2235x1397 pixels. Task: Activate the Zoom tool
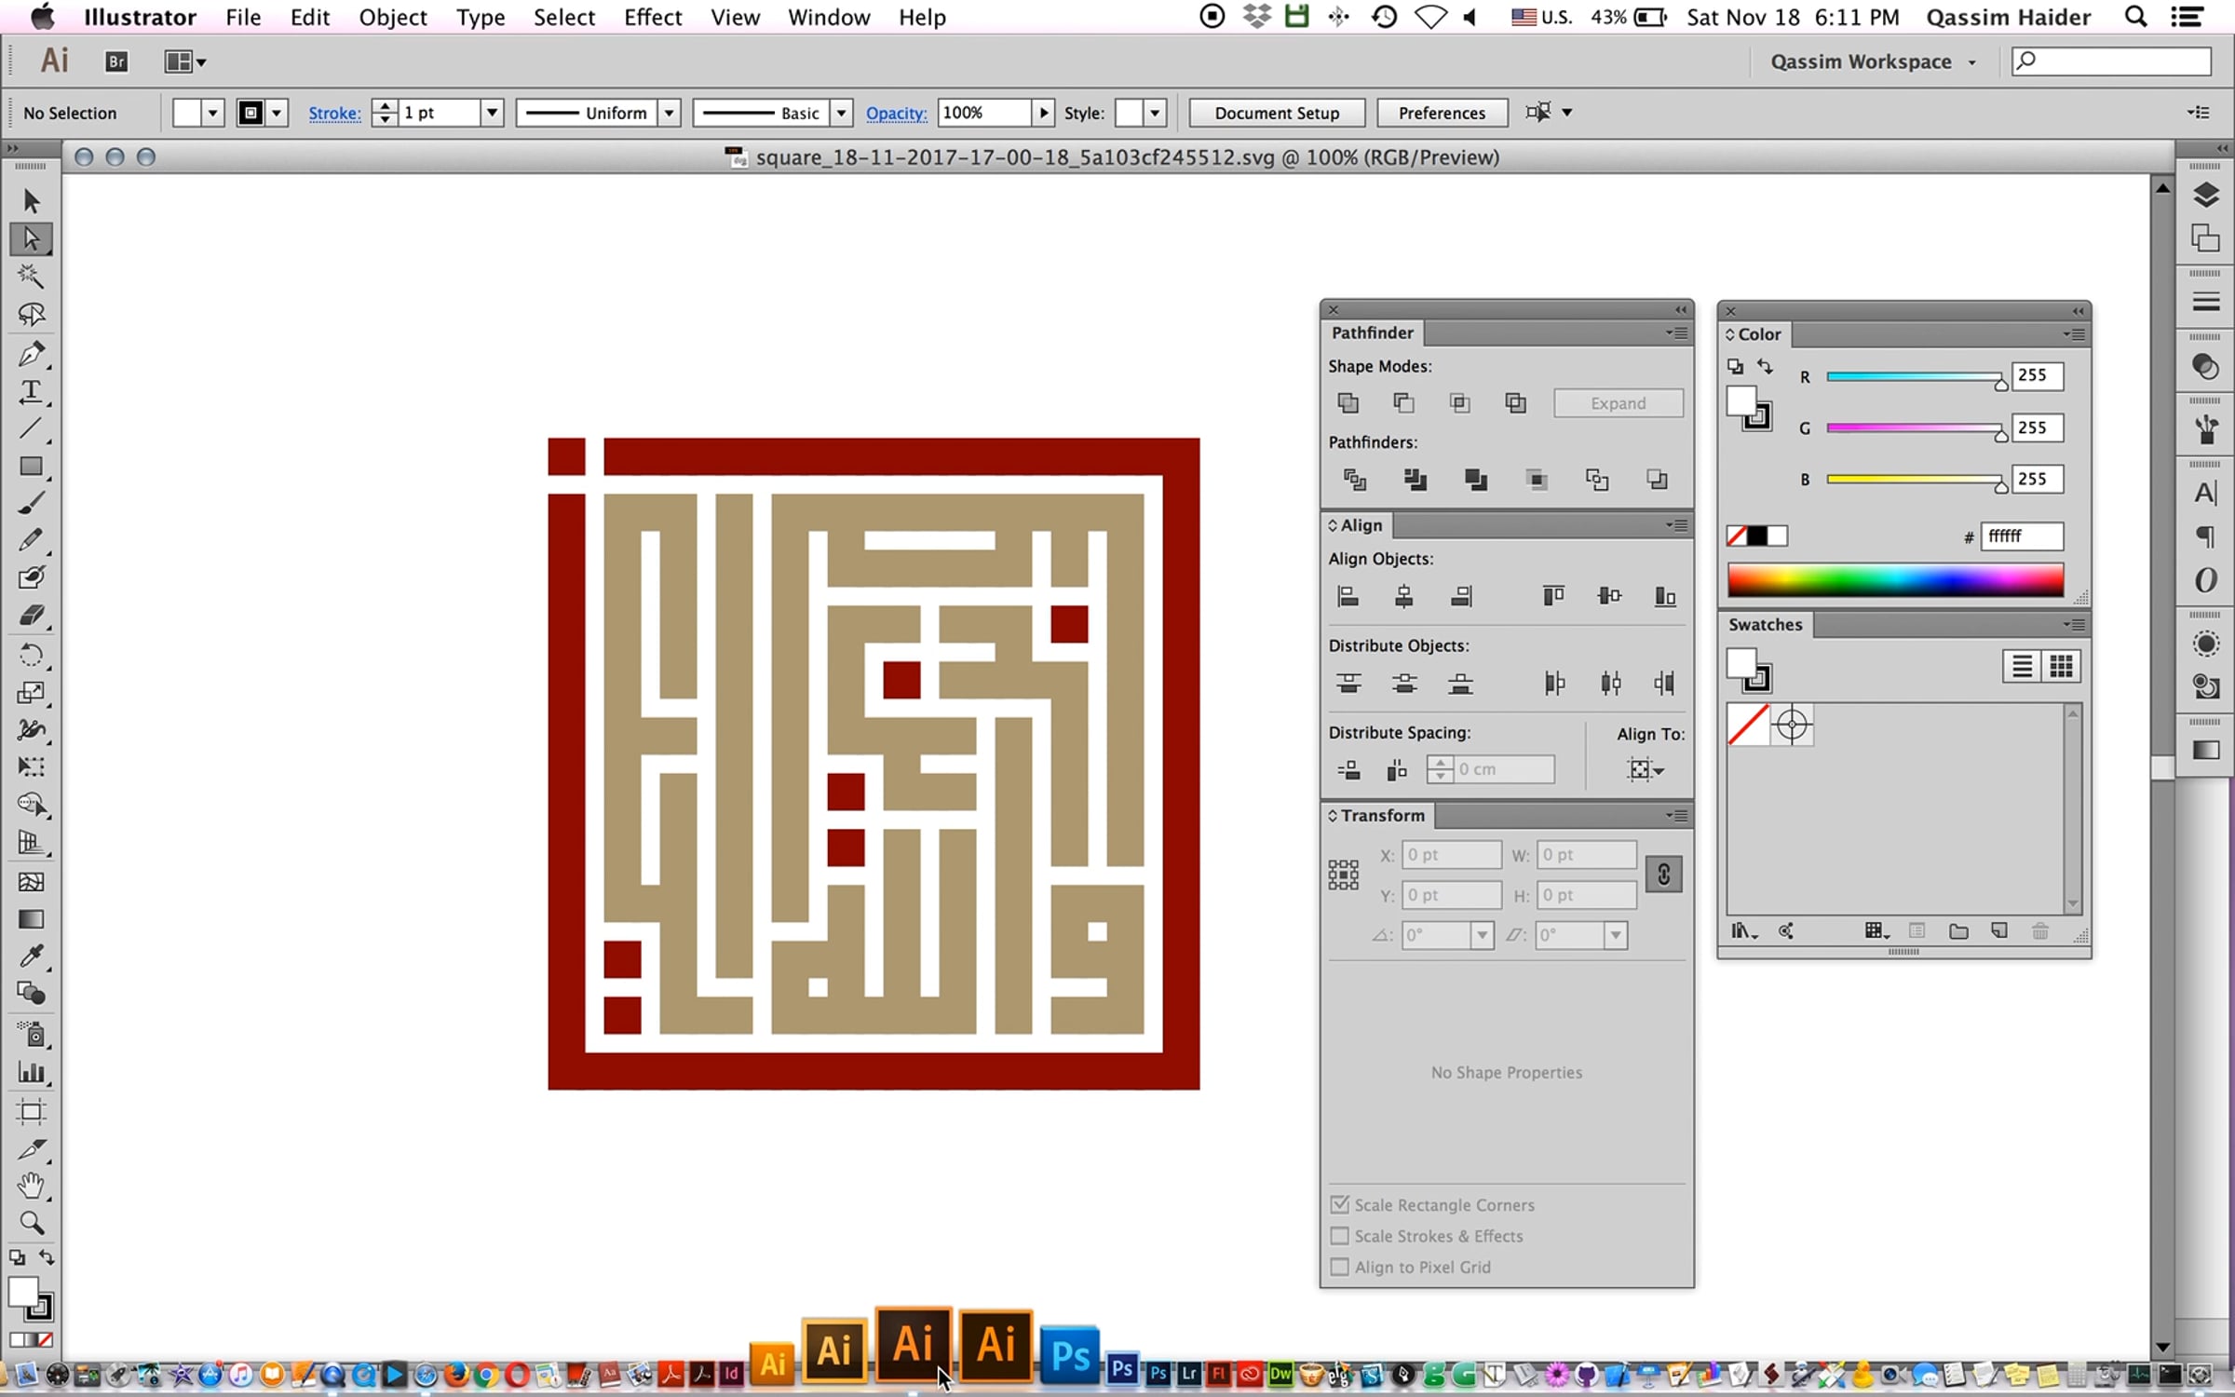click(x=31, y=1223)
